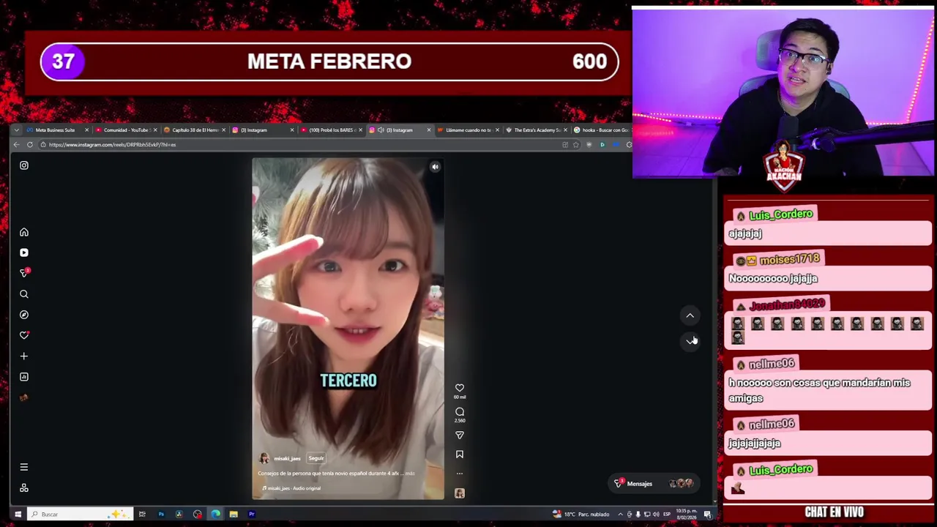Screen dimensions: 937x527
Task: Switch to Comunidad - YouTube tab
Action: pos(127,130)
